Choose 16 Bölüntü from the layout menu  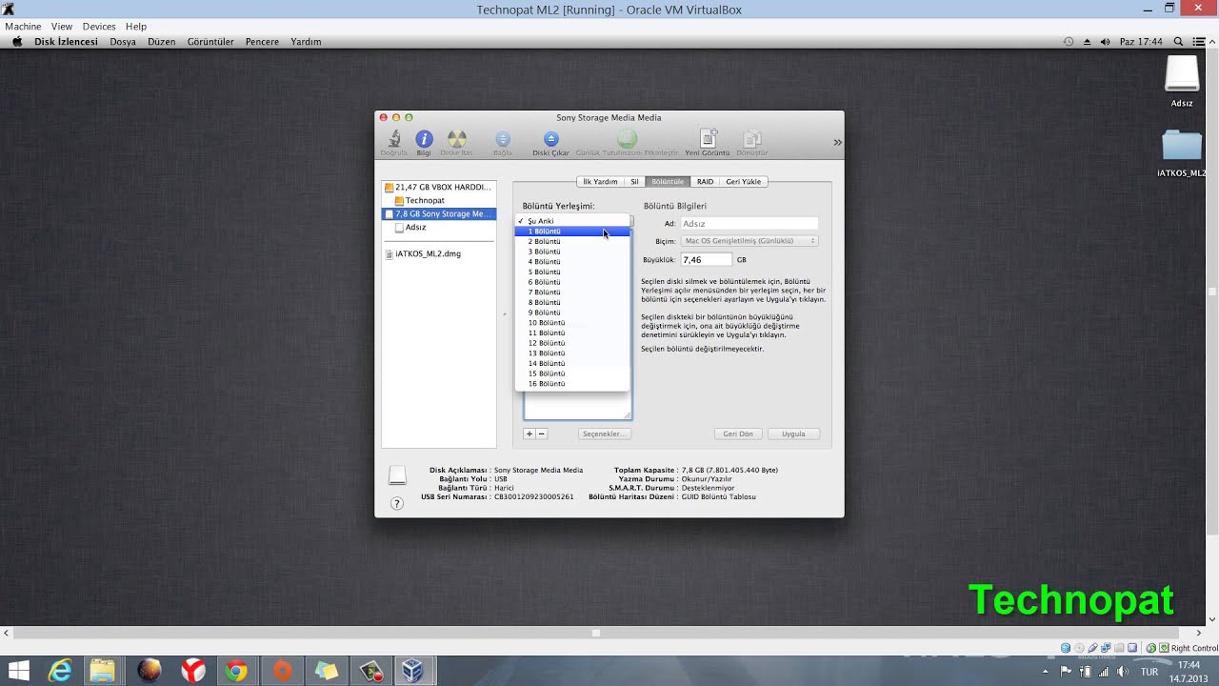(572, 383)
